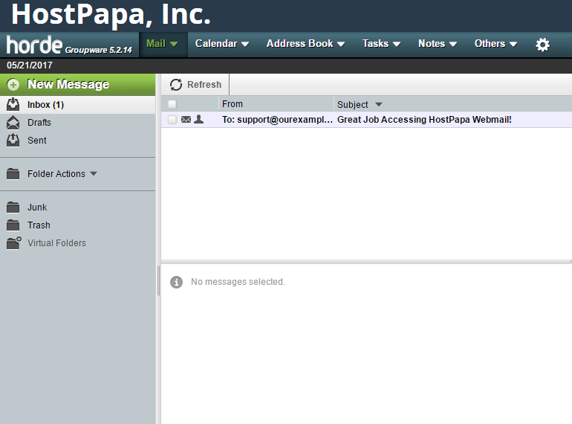Click the Folder Actions folder icon

coord(13,174)
